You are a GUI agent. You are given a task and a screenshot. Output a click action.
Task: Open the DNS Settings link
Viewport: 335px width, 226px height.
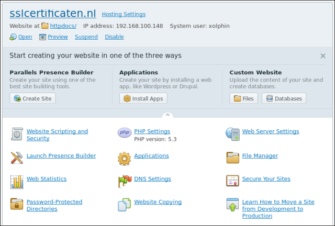coord(152,179)
